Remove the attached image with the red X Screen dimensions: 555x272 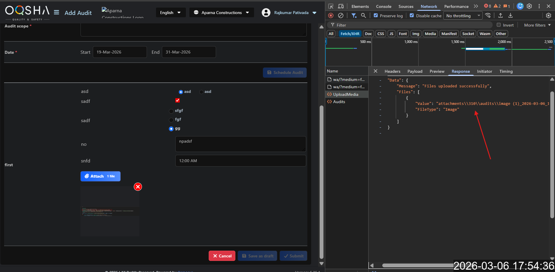138,187
